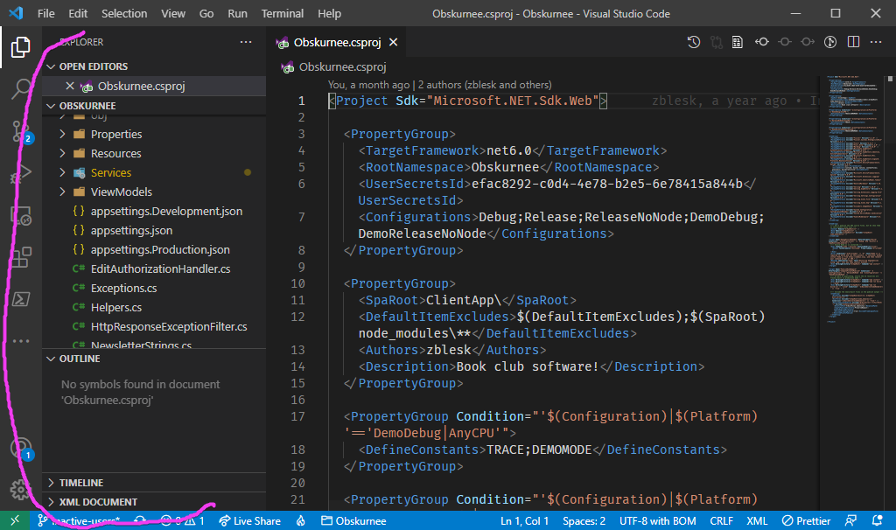Open the File menu

[x=45, y=13]
